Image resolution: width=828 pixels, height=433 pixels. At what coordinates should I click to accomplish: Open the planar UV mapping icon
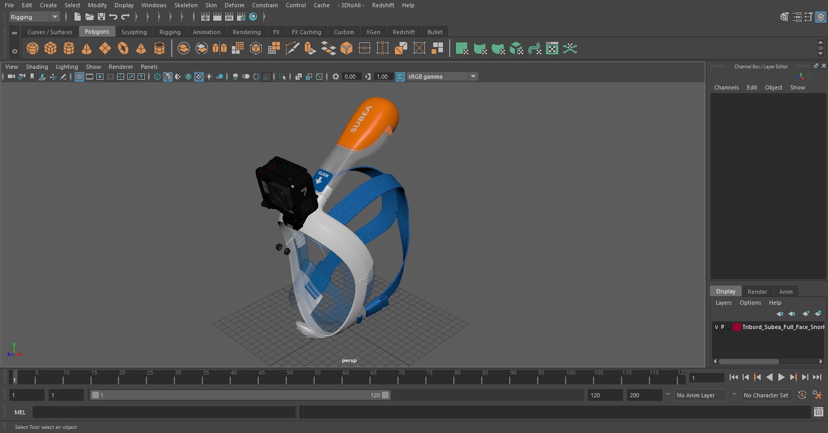click(462, 49)
